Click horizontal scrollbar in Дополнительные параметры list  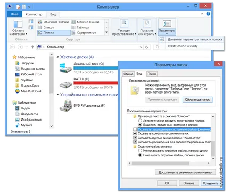[x=160, y=163]
